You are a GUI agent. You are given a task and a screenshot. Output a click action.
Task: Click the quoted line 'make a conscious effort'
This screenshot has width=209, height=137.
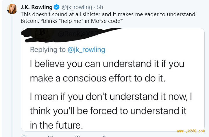tap(98, 78)
